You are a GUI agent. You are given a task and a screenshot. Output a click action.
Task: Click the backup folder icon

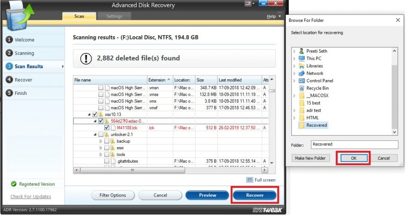tap(113, 141)
